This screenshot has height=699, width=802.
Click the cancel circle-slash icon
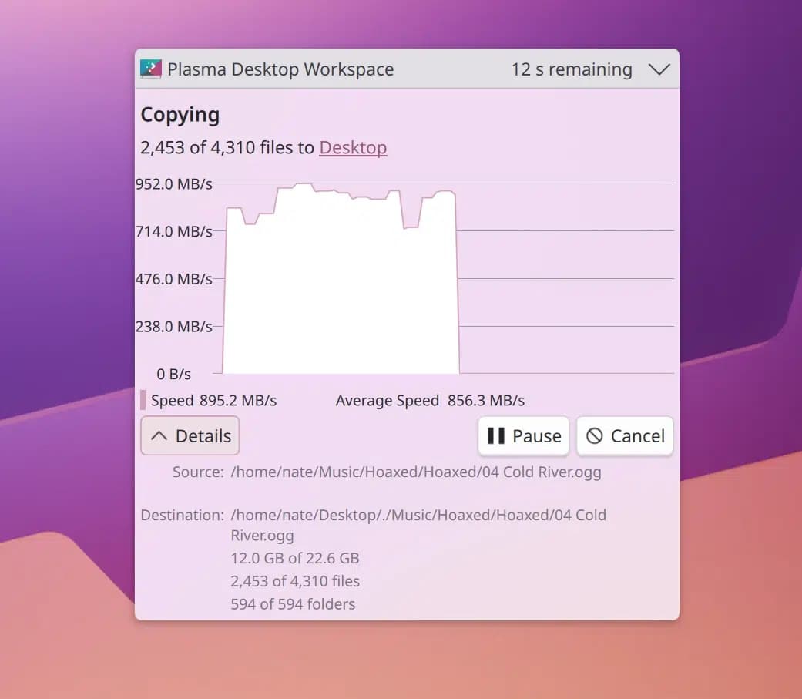(594, 436)
